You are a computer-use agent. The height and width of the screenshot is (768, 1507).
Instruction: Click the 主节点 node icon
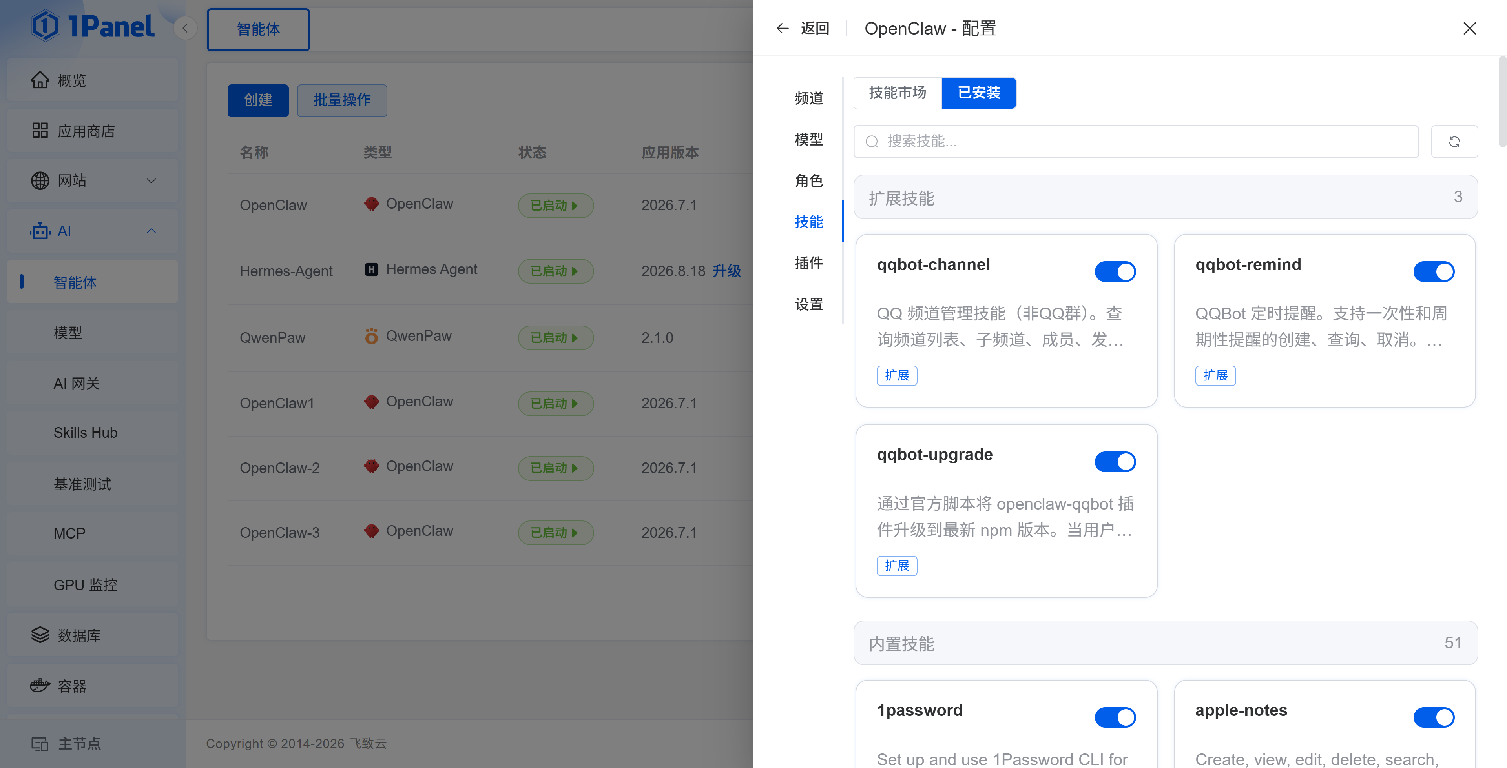pos(40,743)
